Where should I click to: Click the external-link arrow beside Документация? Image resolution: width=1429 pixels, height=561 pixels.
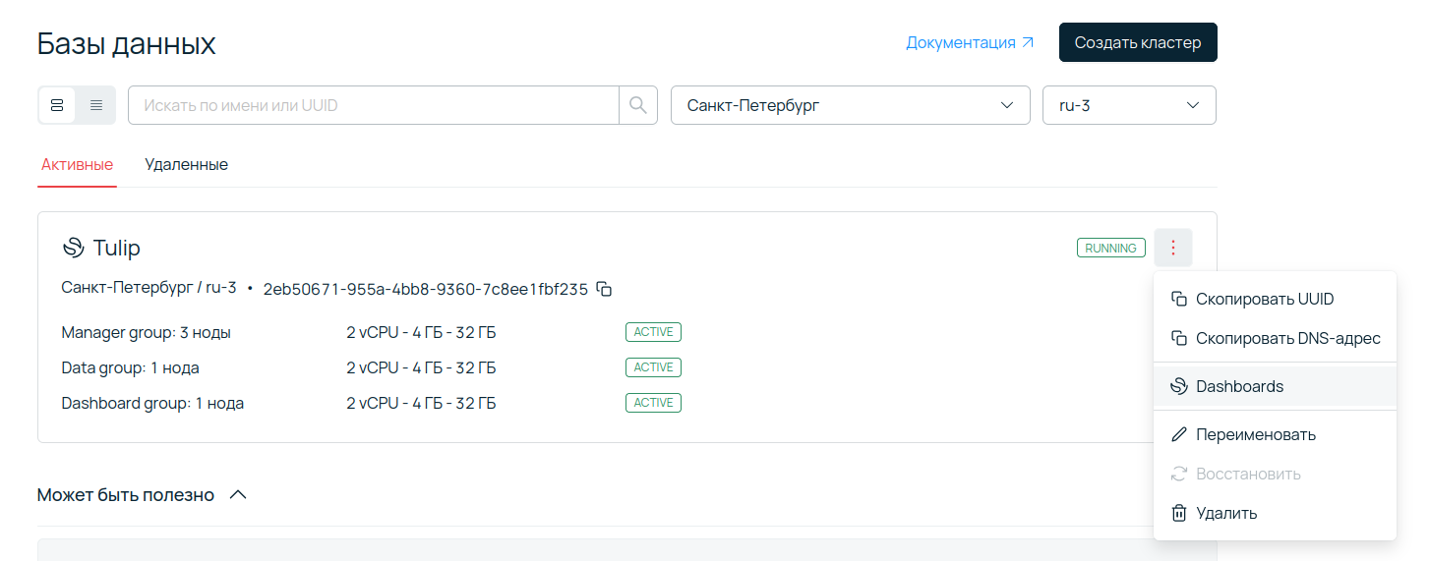(1028, 43)
